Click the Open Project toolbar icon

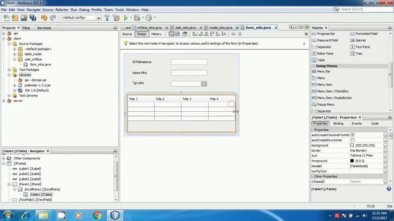(x=24, y=18)
